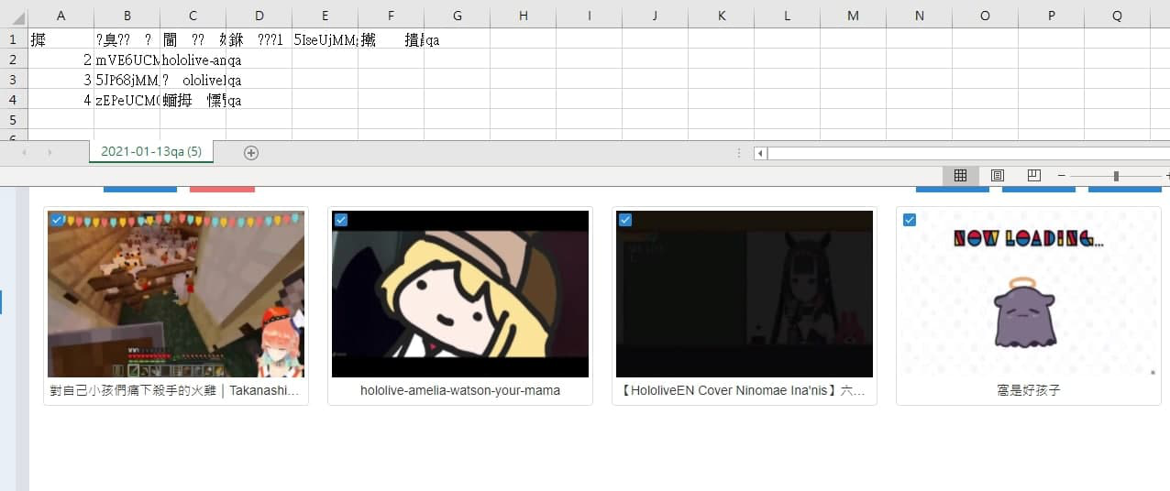Open the Minecraft Takanashi video thumbnail
The image size is (1170, 491).
point(176,294)
